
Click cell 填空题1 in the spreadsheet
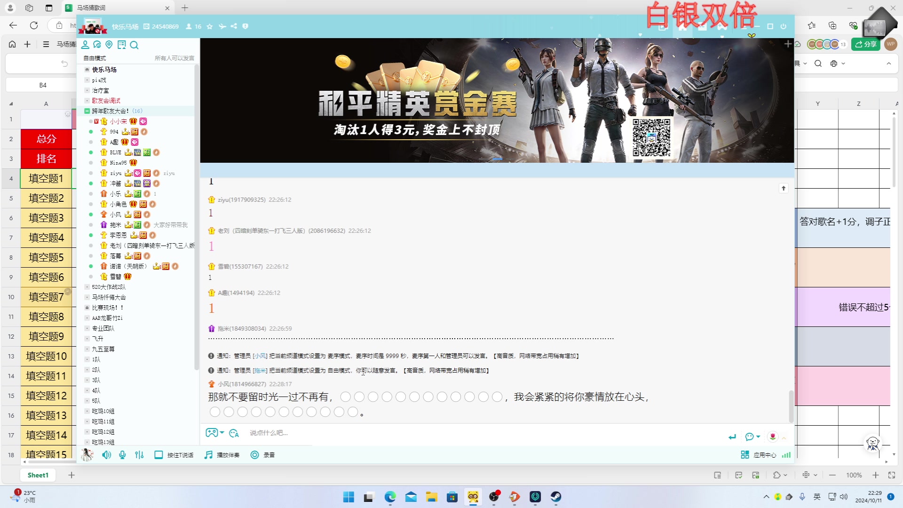click(46, 178)
